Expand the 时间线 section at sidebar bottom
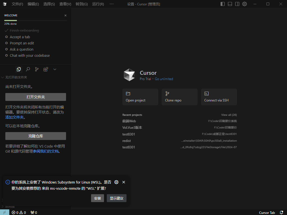The image size is (287, 215). [8, 207]
